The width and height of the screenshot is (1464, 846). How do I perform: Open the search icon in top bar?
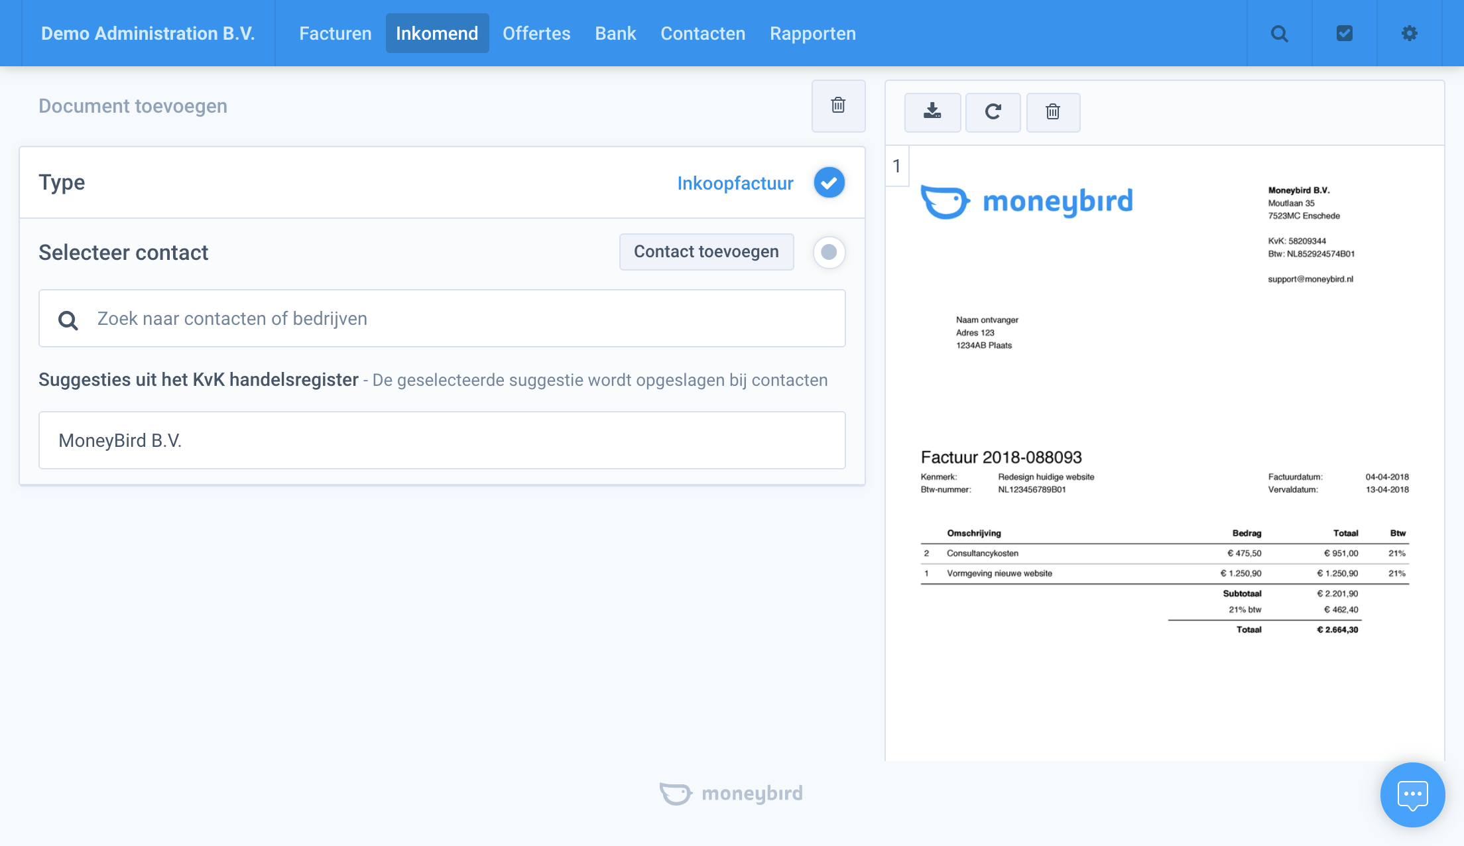(x=1279, y=33)
